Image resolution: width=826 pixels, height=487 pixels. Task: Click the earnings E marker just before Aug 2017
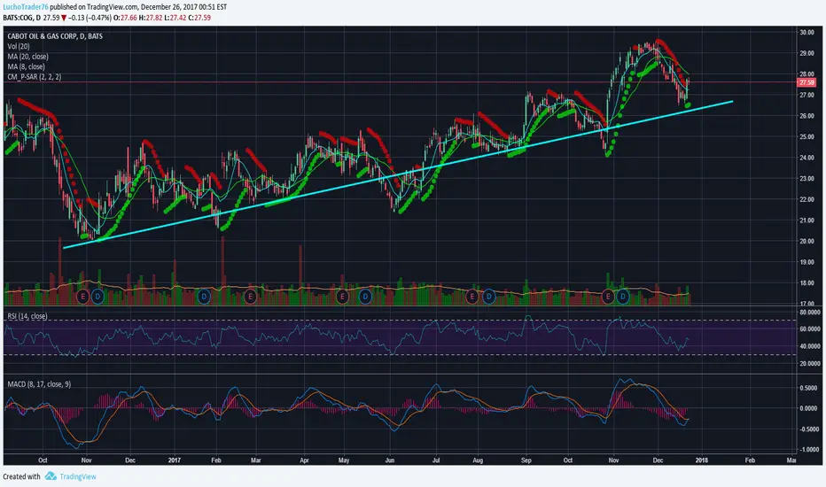point(471,297)
